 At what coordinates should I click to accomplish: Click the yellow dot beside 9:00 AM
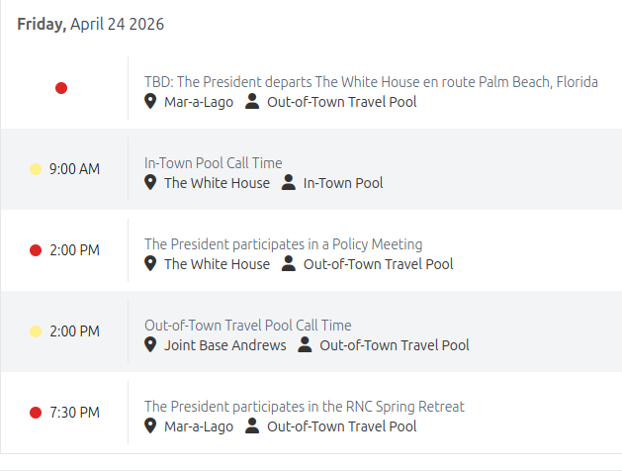[36, 169]
